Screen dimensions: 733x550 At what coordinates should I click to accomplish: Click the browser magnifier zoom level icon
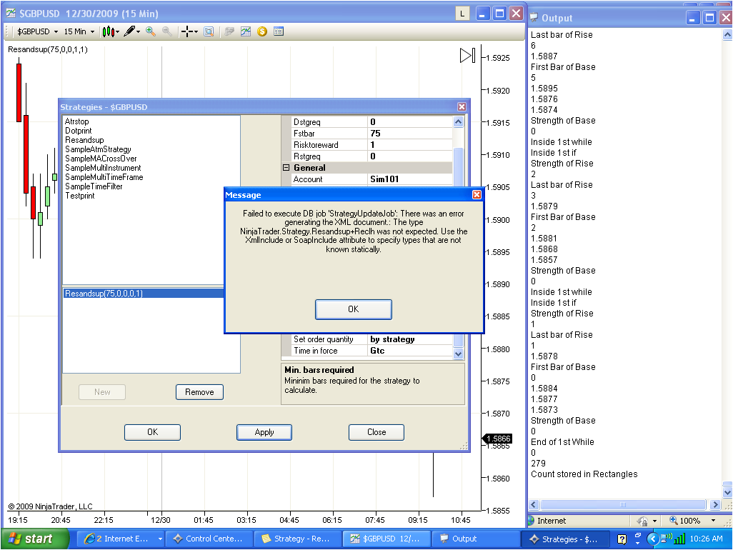(674, 520)
